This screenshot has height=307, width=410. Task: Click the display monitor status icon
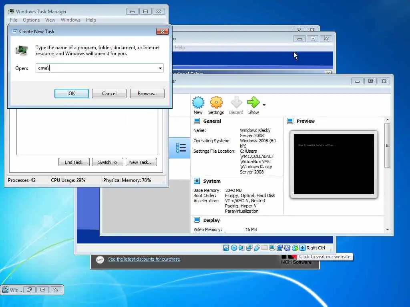pyautogui.click(x=272, y=248)
